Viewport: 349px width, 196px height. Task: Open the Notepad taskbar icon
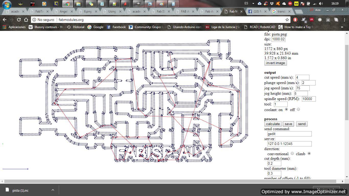coord(102,4)
